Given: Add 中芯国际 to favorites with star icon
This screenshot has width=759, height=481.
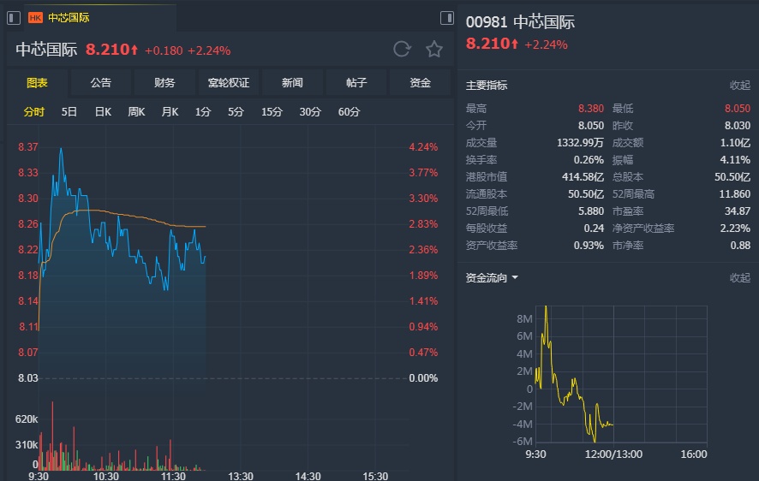Looking at the screenshot, I should (x=434, y=50).
